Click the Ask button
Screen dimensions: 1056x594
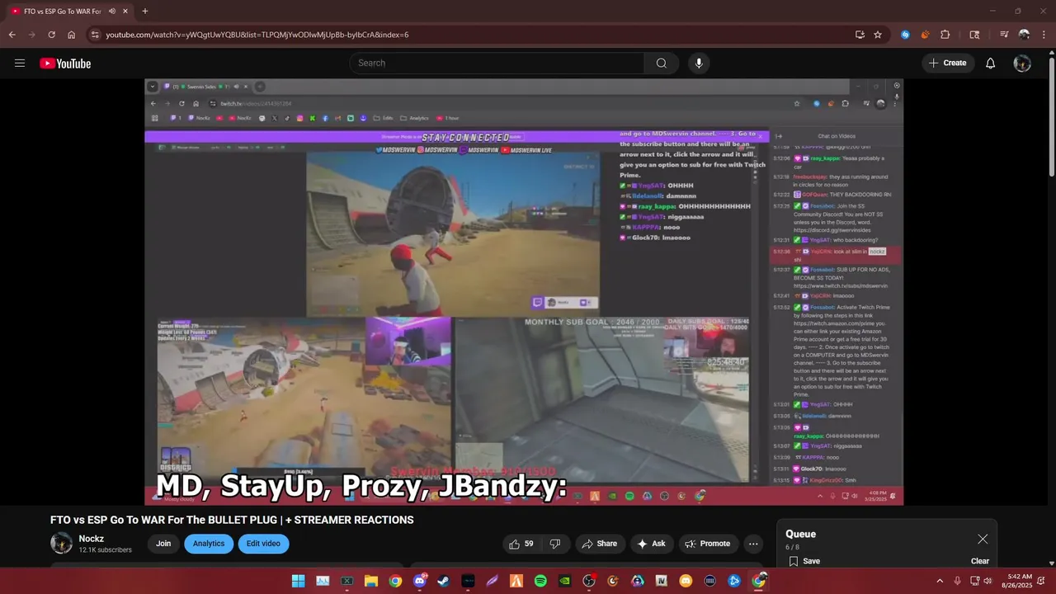pyautogui.click(x=652, y=544)
